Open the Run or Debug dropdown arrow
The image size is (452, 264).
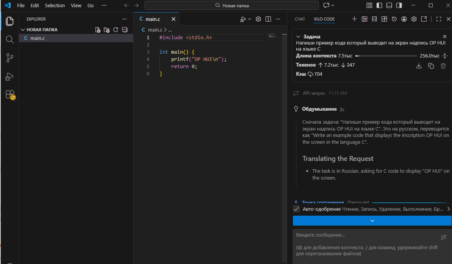[x=250, y=19]
